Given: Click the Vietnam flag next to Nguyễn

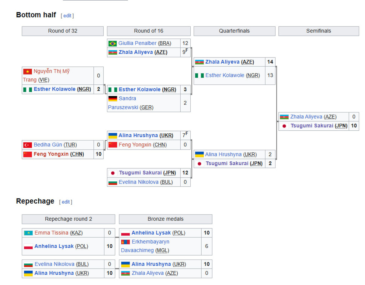Looking at the screenshot, I should [27, 71].
